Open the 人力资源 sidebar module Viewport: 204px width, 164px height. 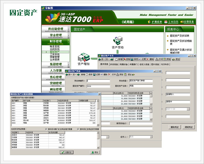(x=53, y=71)
